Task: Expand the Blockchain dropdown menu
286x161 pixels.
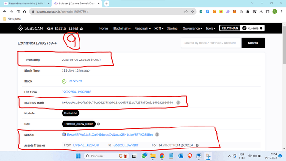Action: (x=122, y=28)
